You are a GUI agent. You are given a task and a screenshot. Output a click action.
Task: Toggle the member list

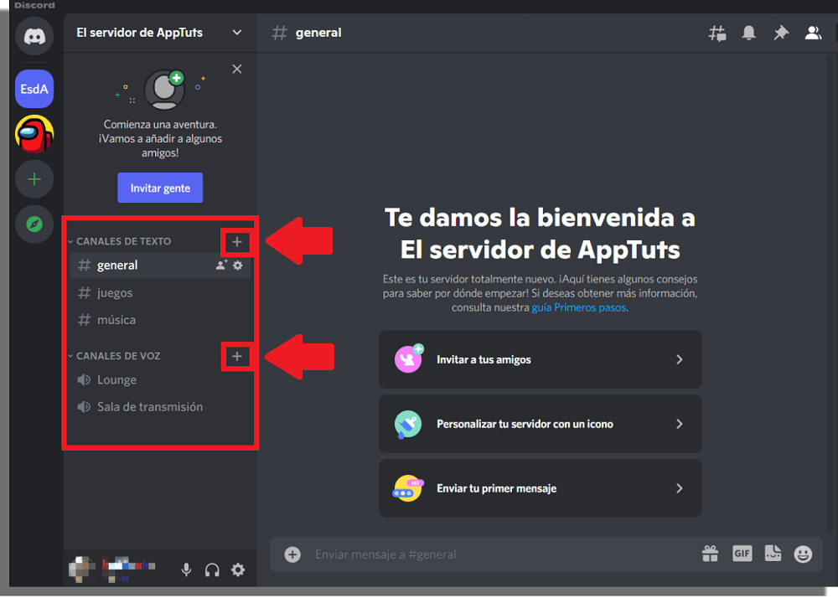coord(813,34)
